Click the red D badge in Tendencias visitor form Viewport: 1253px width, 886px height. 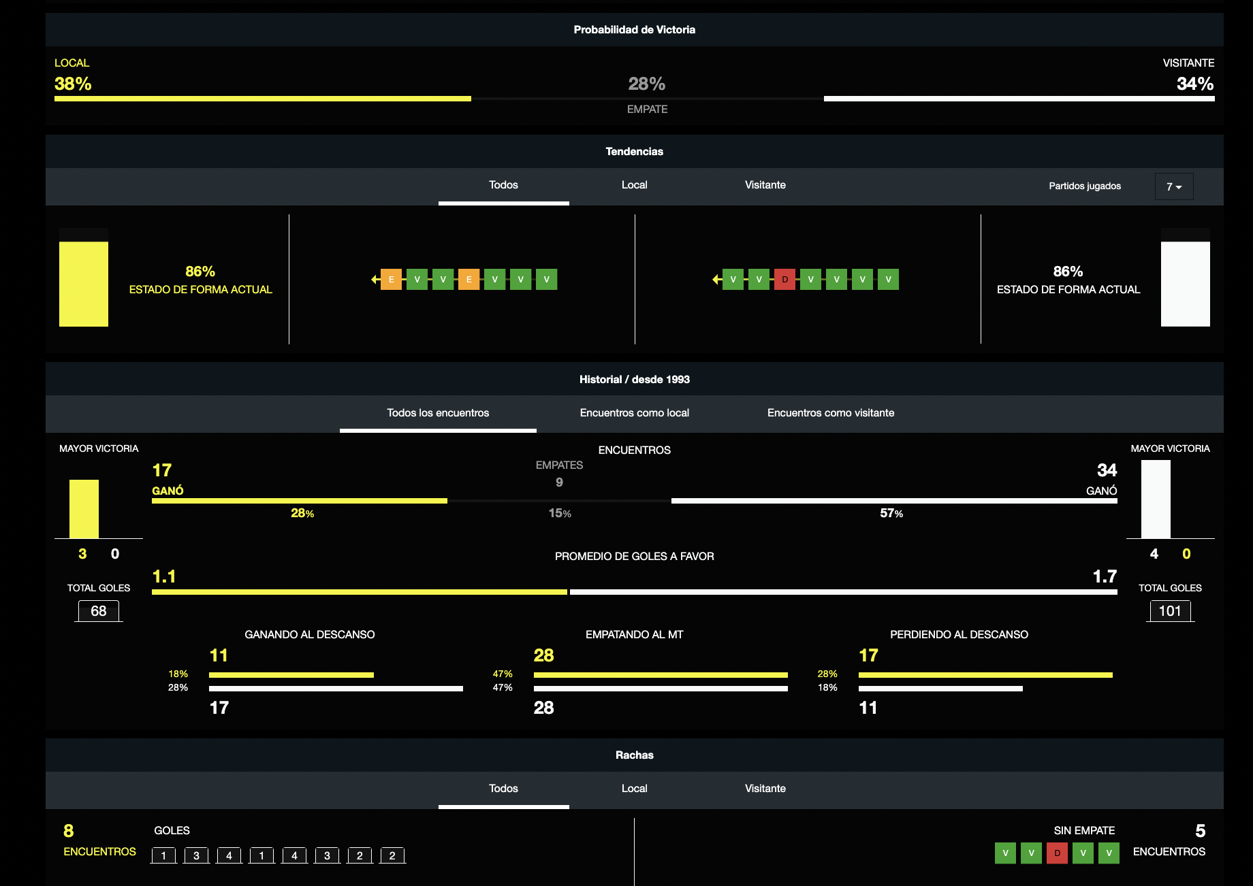[x=784, y=280]
